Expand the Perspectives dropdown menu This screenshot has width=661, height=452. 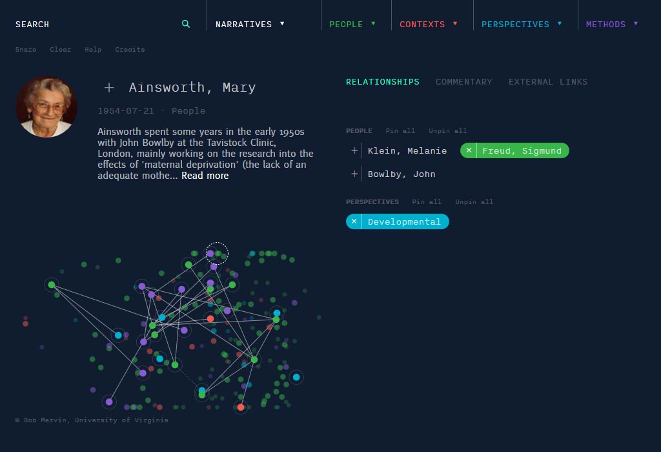pyautogui.click(x=522, y=24)
